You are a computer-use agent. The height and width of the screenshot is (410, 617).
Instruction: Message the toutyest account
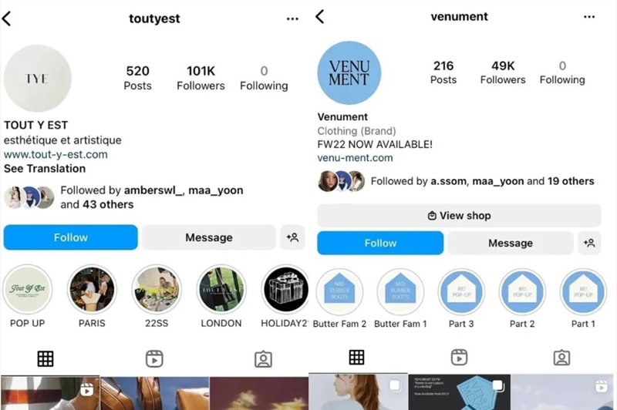[x=209, y=237]
